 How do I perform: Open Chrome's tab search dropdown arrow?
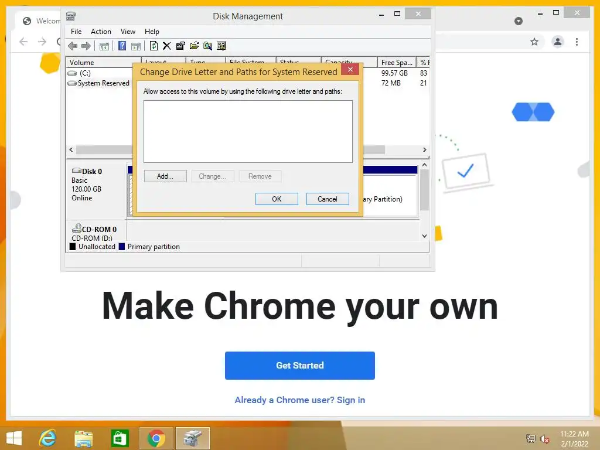(519, 21)
